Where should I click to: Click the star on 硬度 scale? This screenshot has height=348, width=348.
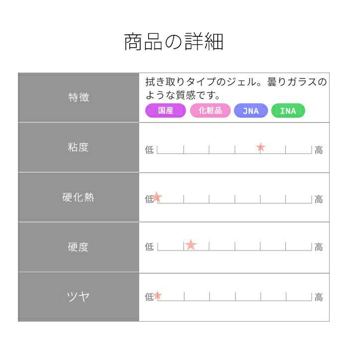(190, 245)
